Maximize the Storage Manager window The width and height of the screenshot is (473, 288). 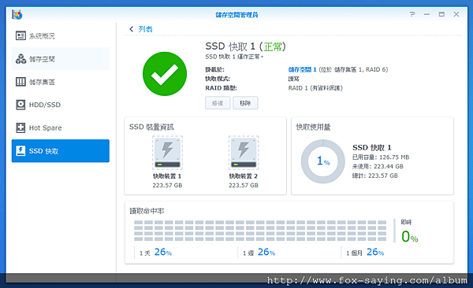click(441, 14)
